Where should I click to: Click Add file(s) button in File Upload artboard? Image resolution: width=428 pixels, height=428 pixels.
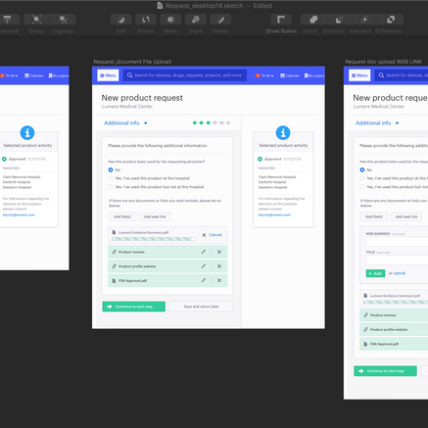pos(122,216)
